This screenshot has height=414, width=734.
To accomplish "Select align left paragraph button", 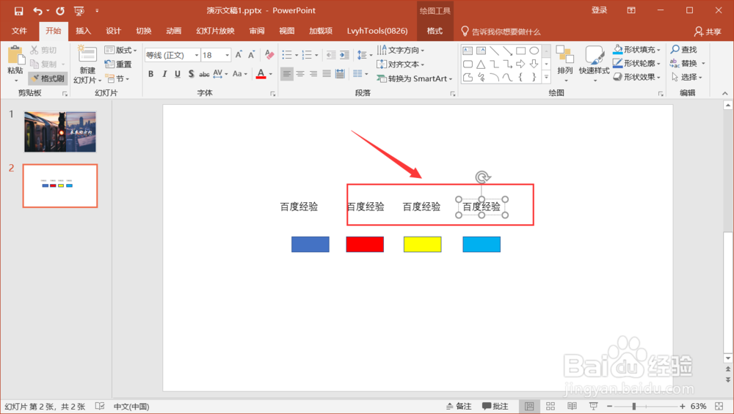I will tap(287, 74).
